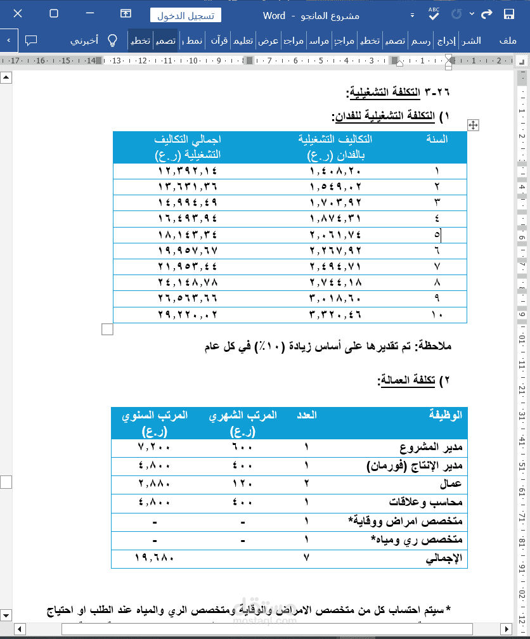
Task: Click the المرتب الشهري column header
Action: (x=243, y=423)
